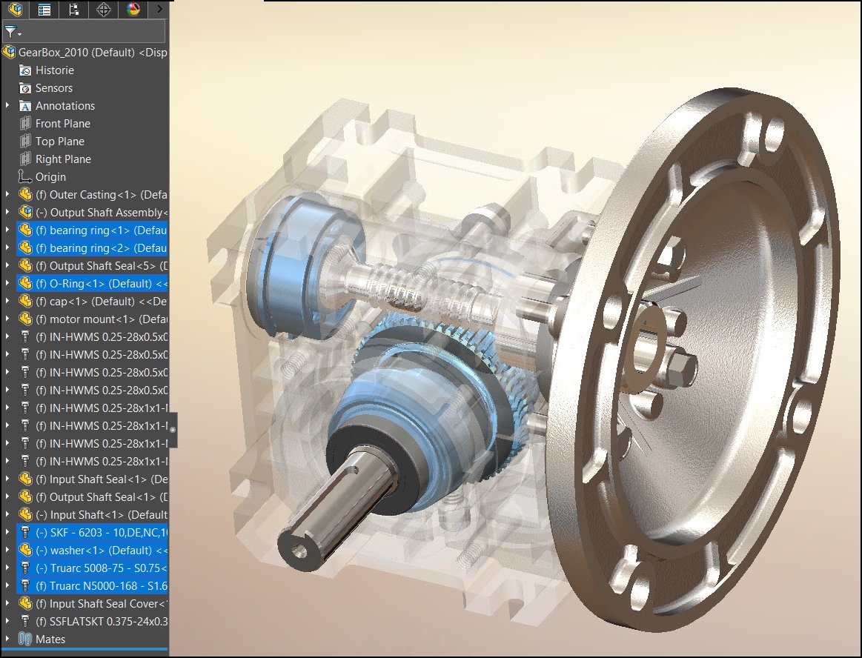Click the Truarc 5008-75 retaining ring icon
862x658 pixels.
(25, 568)
